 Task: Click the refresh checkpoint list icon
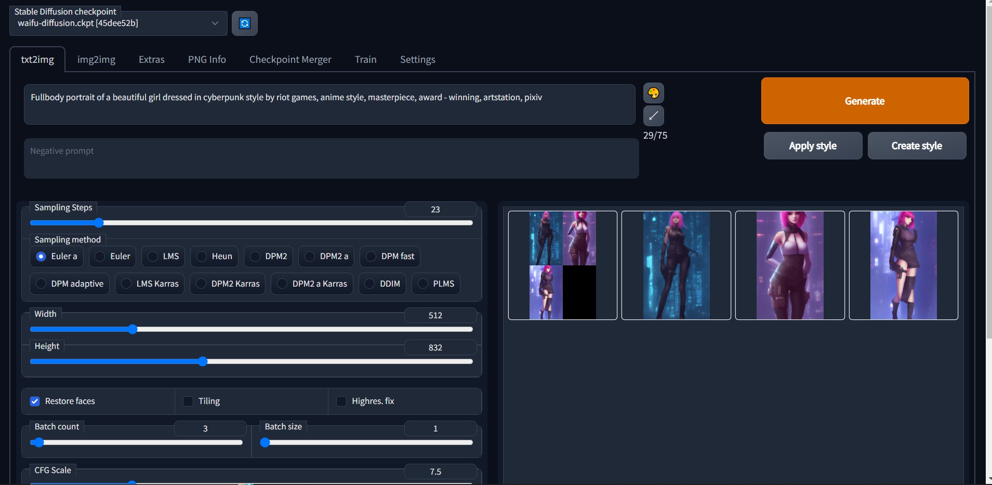[x=245, y=23]
